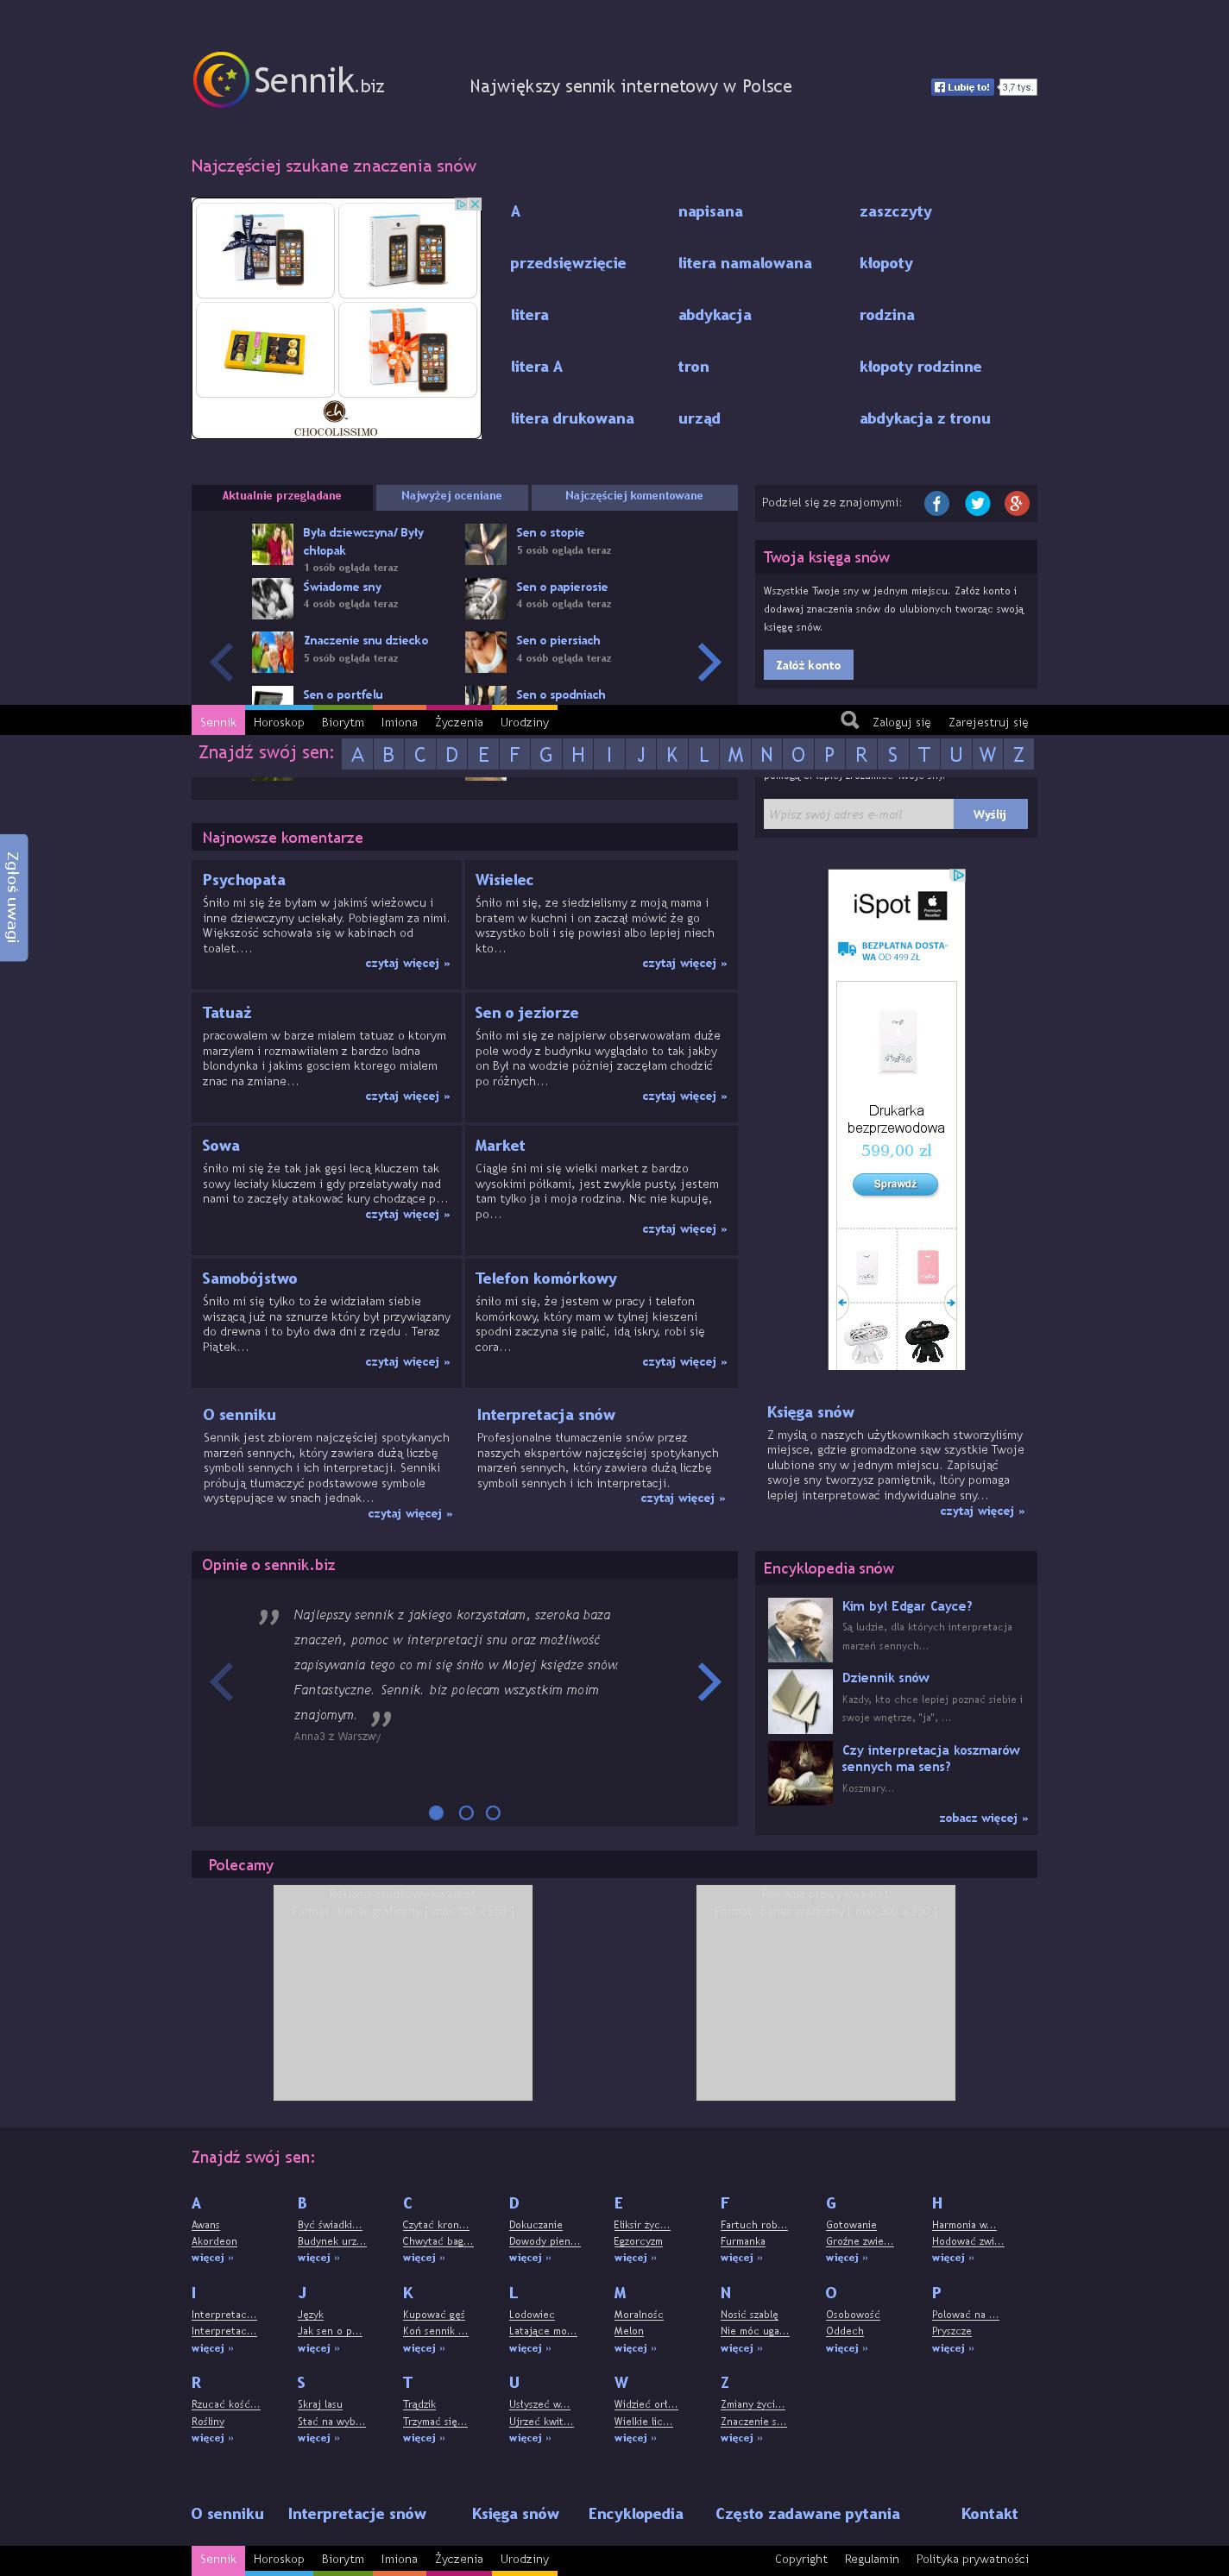Share on Twitter via bird icon
Image resolution: width=1229 pixels, height=2576 pixels.
tap(977, 503)
